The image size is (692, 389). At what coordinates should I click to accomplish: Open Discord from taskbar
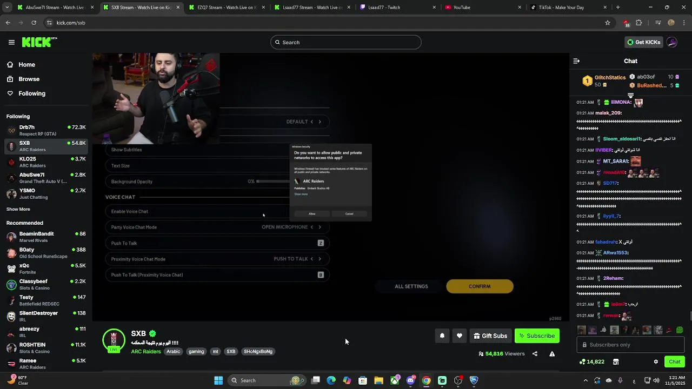click(x=410, y=380)
